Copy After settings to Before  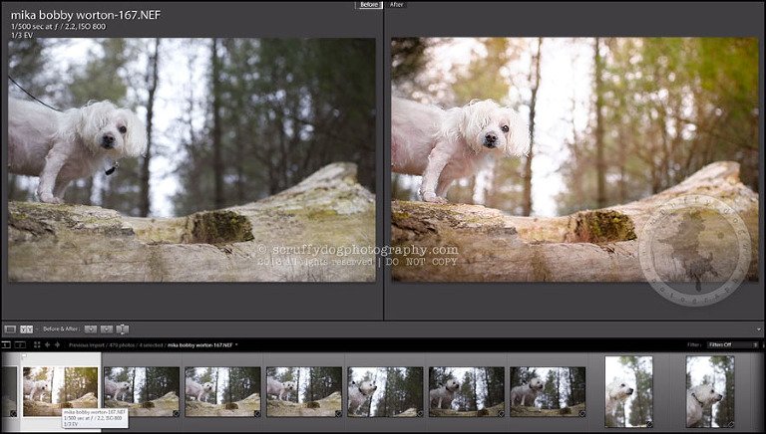107,329
